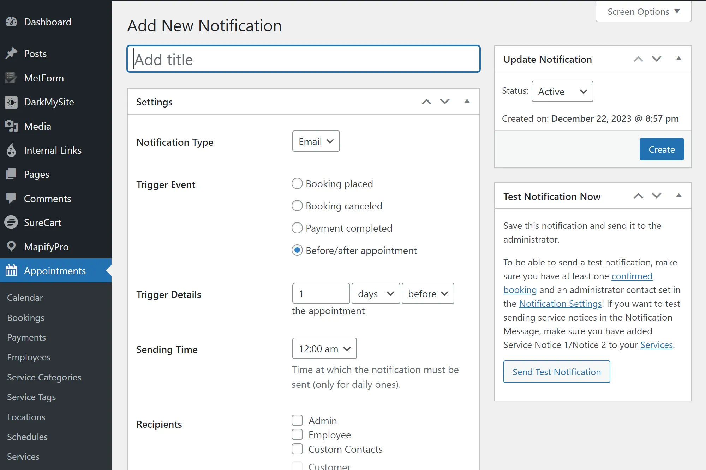Screen dimensions: 706x470
Task: Enable the Admin recipient checkbox
Action: click(x=297, y=420)
